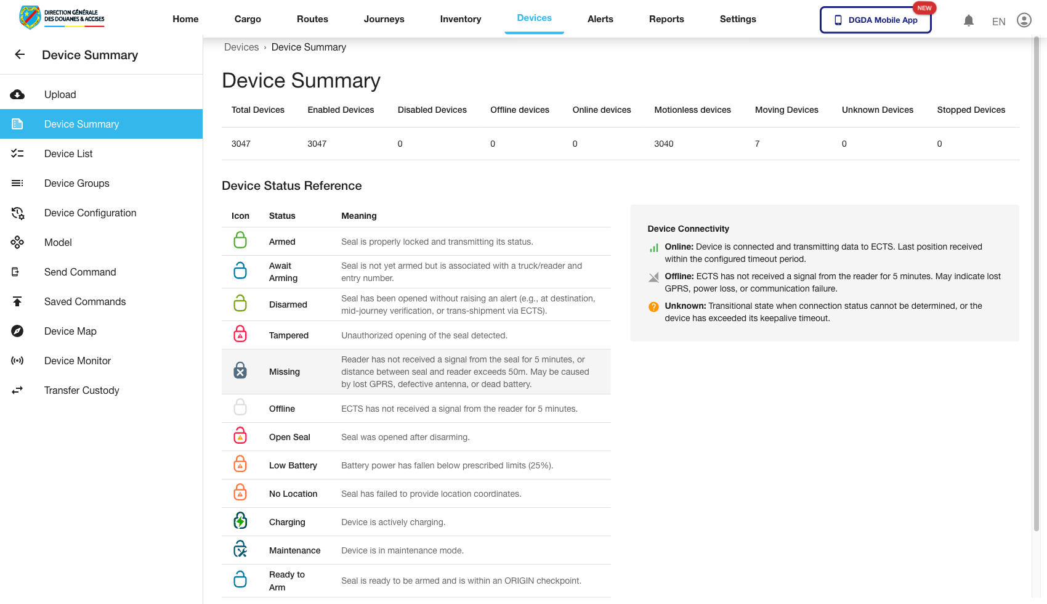The image size is (1047, 604).
Task: Click the DGDA Mobile App button
Action: pos(875,20)
